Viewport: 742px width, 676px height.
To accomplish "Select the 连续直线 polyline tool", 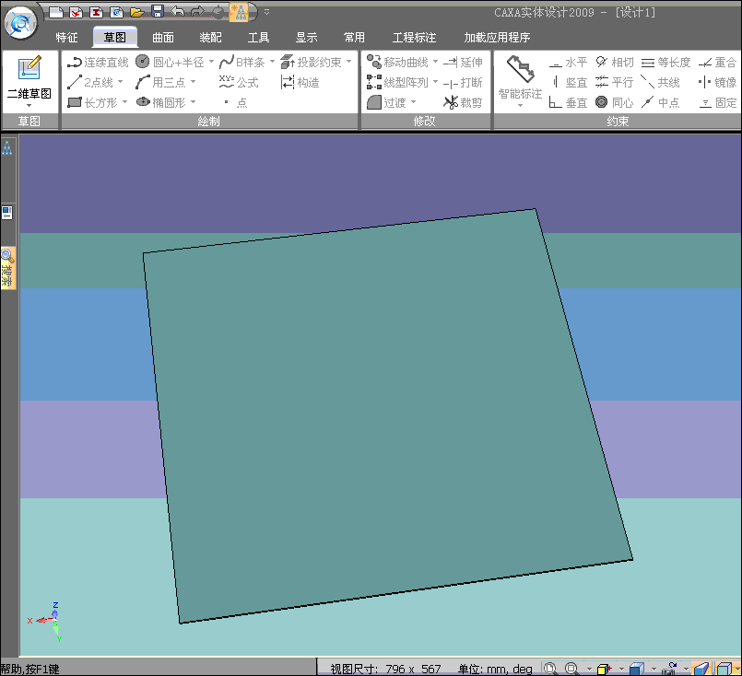I will click(98, 63).
